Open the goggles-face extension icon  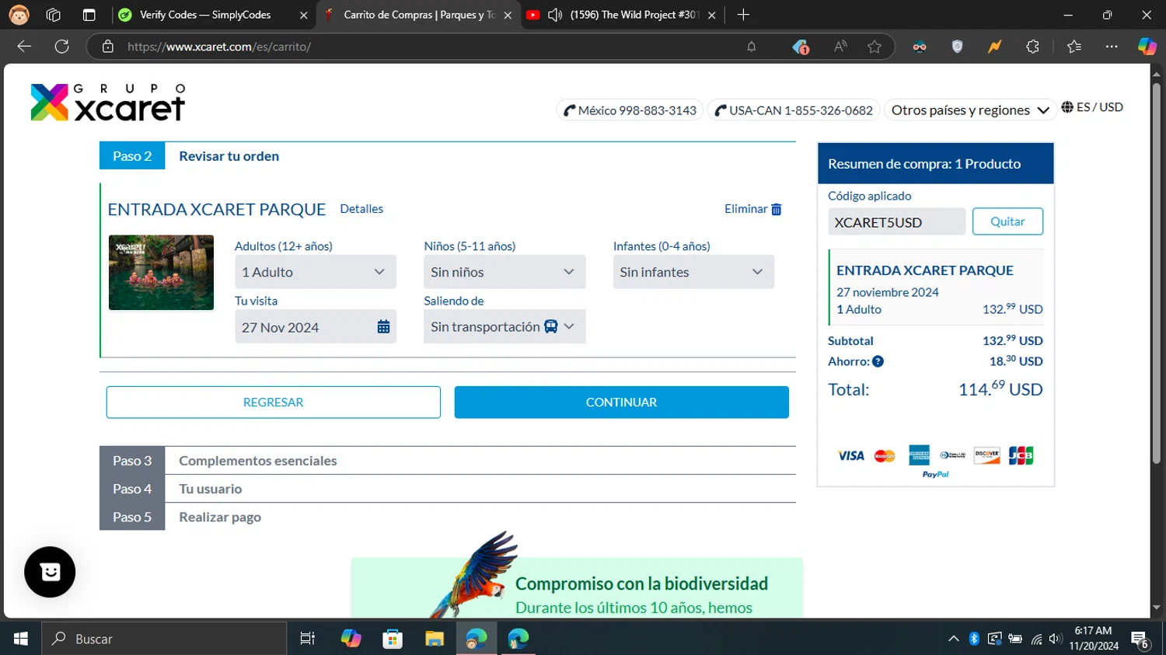pos(920,47)
